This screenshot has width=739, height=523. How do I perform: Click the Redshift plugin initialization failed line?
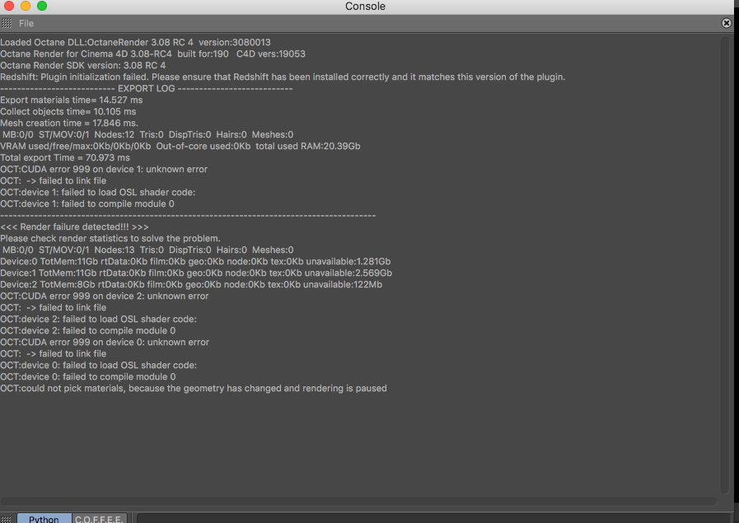click(x=283, y=77)
